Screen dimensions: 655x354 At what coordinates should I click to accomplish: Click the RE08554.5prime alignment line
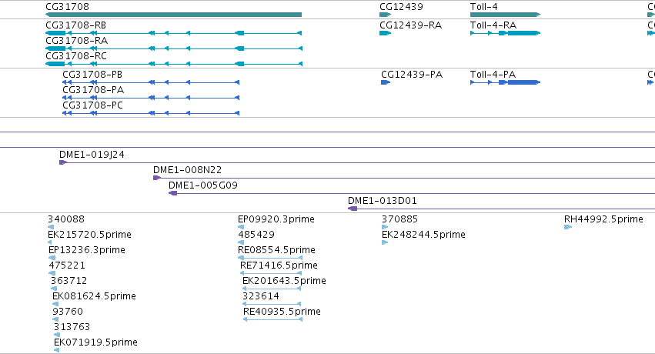[x=270, y=258]
